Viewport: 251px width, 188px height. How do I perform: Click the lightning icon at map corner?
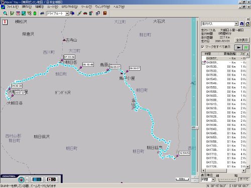tap(5, 22)
